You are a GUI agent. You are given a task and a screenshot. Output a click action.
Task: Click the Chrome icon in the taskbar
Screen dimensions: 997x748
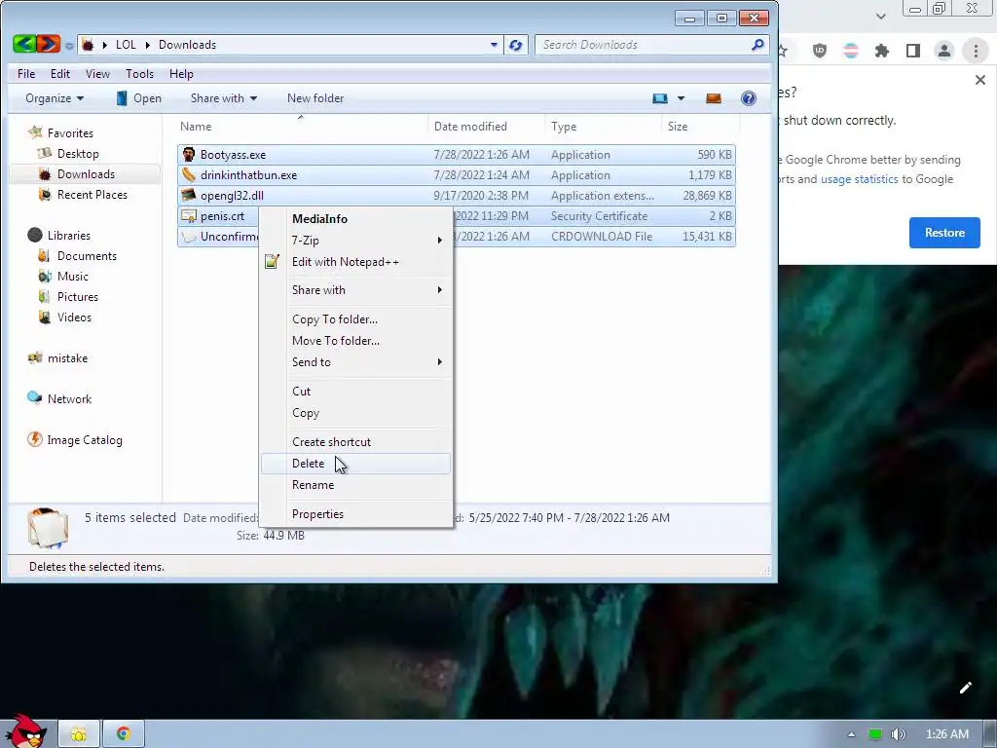pyautogui.click(x=124, y=734)
